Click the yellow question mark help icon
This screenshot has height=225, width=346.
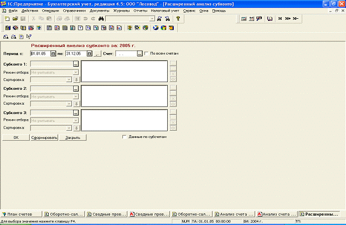tap(178, 19)
